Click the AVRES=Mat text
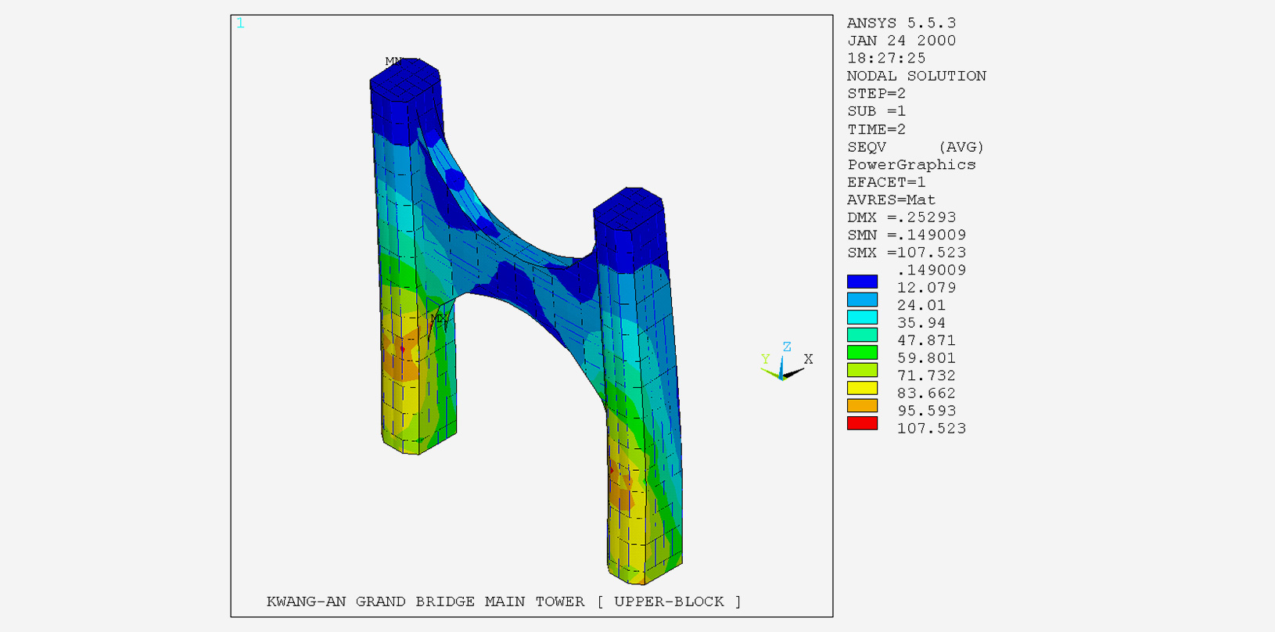 tap(891, 200)
